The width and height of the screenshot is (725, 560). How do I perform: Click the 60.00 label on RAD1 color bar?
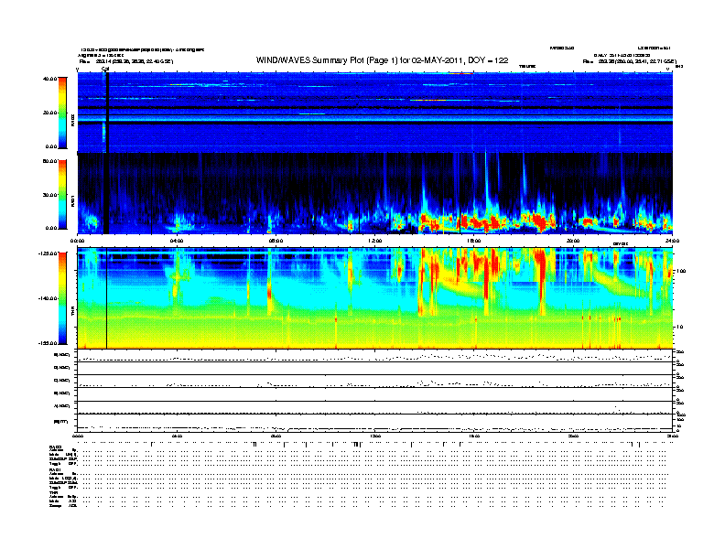point(49,161)
